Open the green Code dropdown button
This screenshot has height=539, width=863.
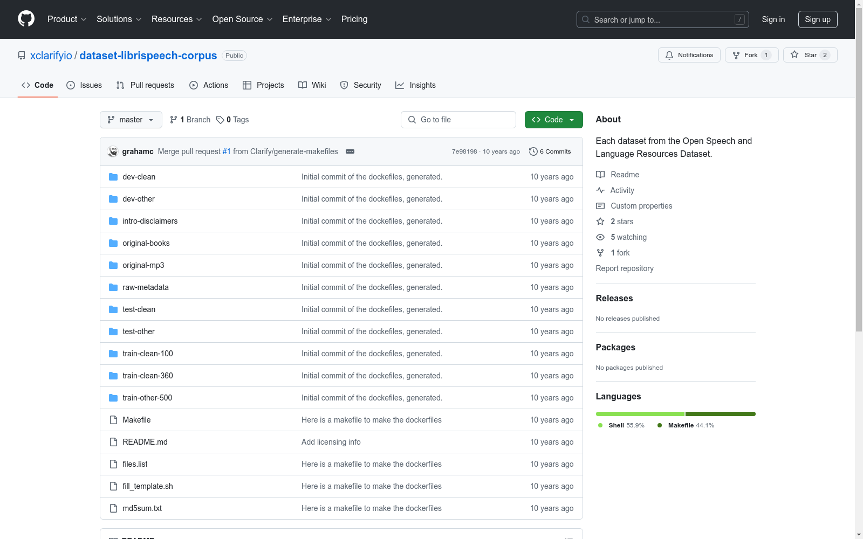click(553, 120)
